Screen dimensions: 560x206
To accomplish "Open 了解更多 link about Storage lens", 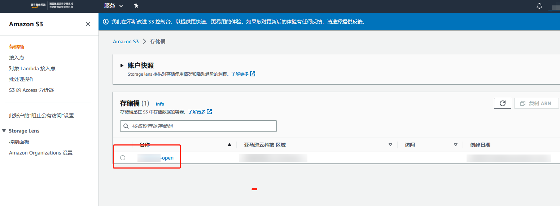I will tap(243, 74).
